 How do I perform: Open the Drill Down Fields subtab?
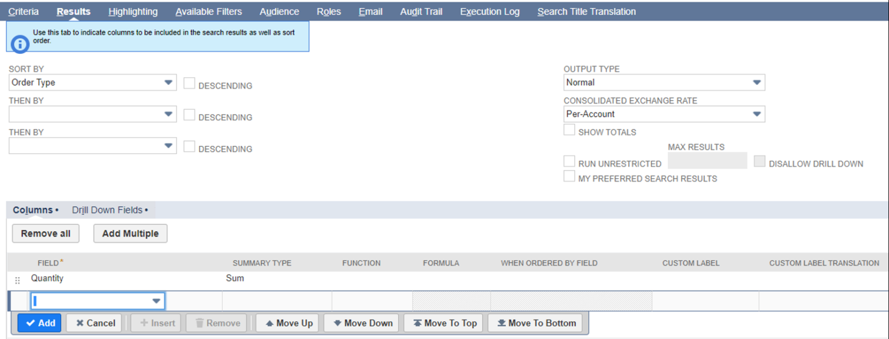[x=110, y=210]
